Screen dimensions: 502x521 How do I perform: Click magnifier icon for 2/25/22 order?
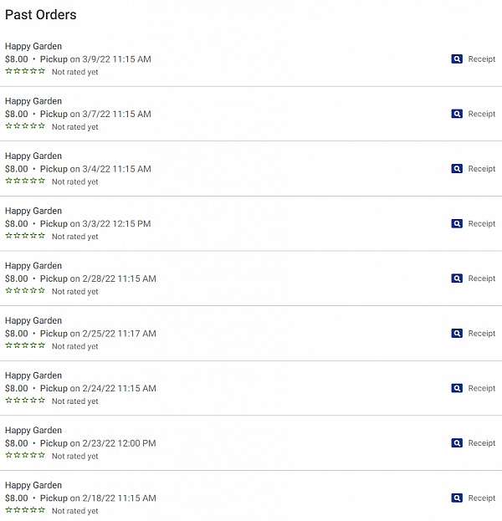point(457,334)
